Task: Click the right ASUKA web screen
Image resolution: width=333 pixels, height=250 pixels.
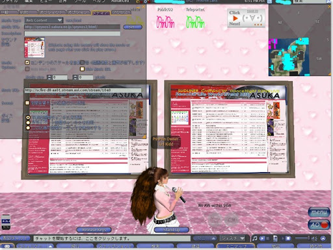Action: pos(229,129)
